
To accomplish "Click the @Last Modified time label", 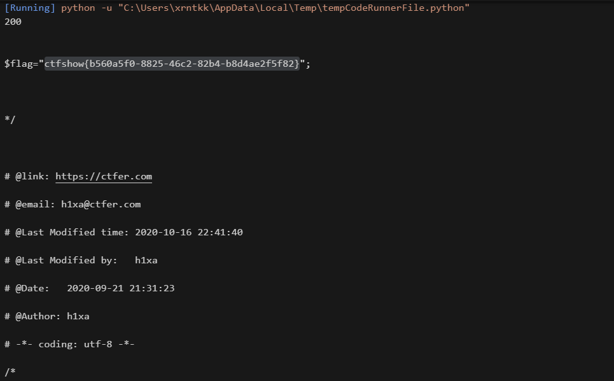I will pyautogui.click(x=72, y=232).
